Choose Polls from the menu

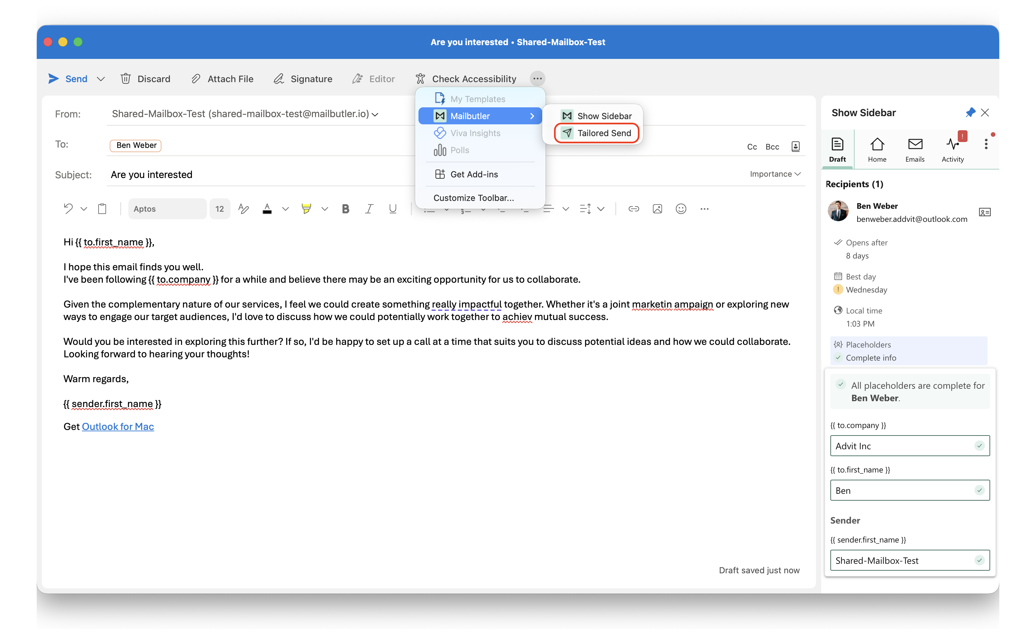click(x=480, y=150)
